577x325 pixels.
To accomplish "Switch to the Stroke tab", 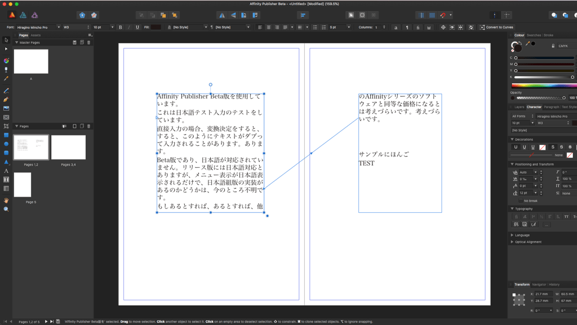I will [548, 35].
